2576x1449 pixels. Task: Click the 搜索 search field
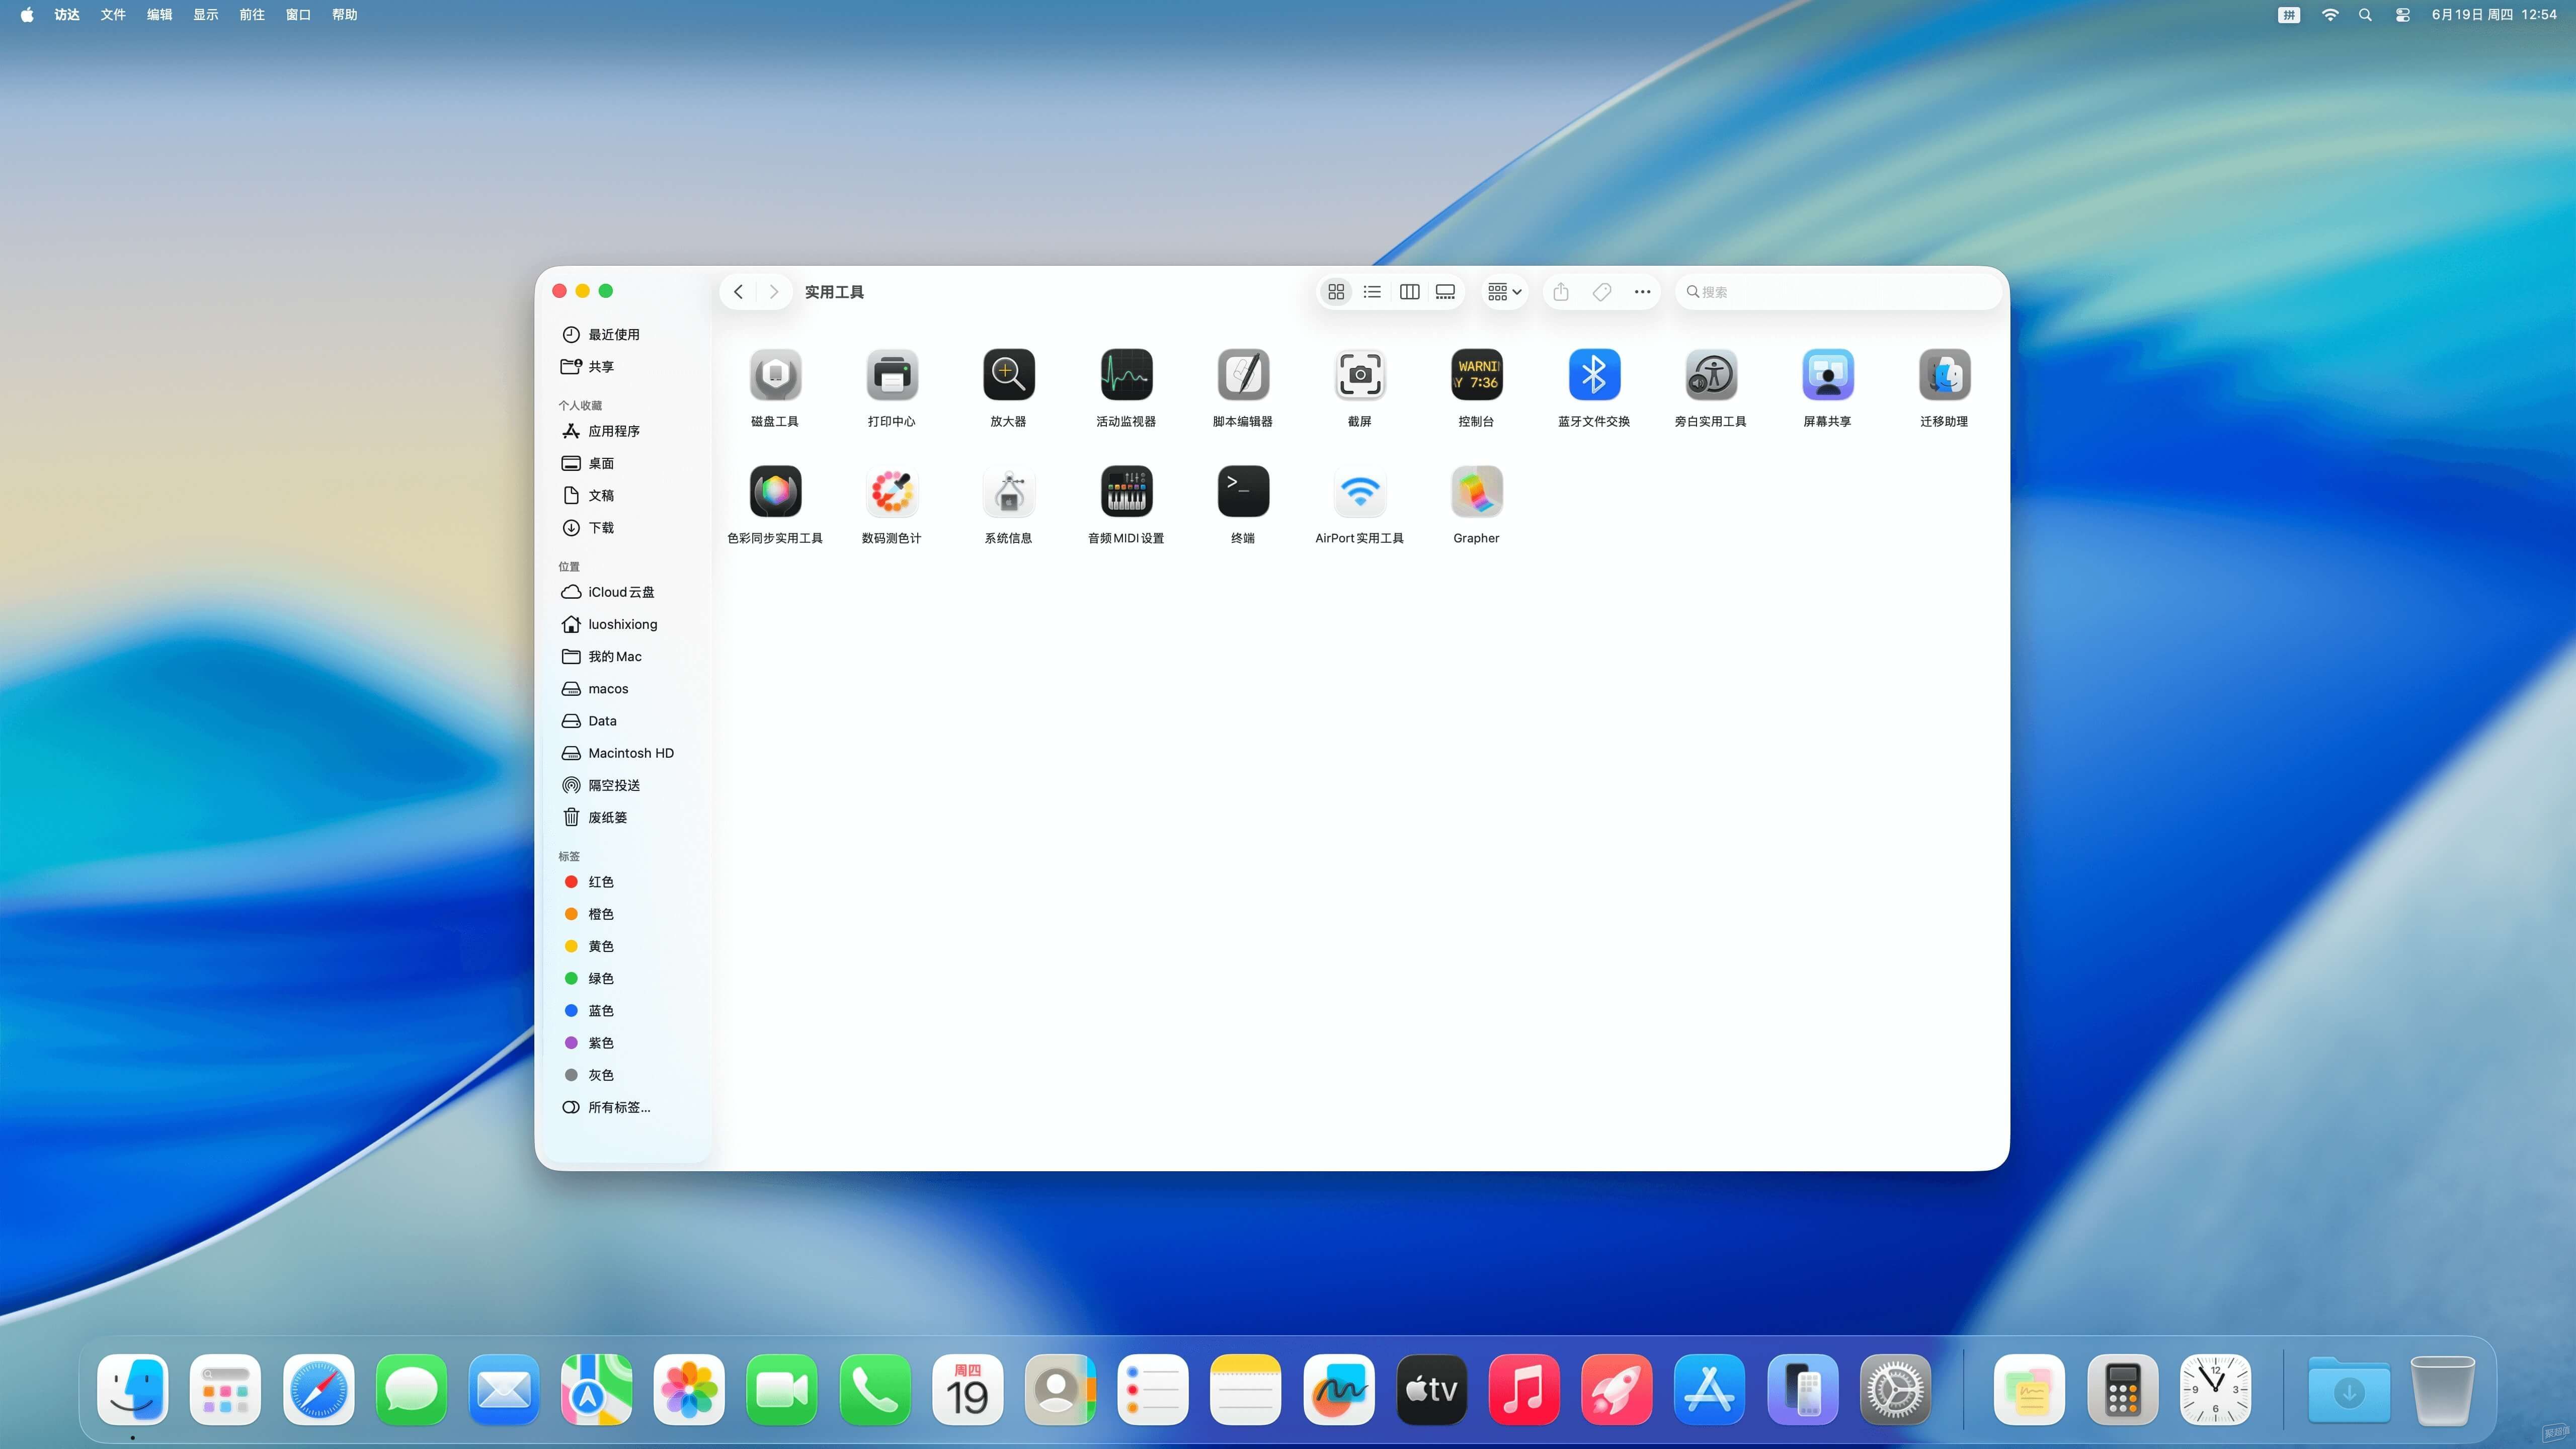1838,292
